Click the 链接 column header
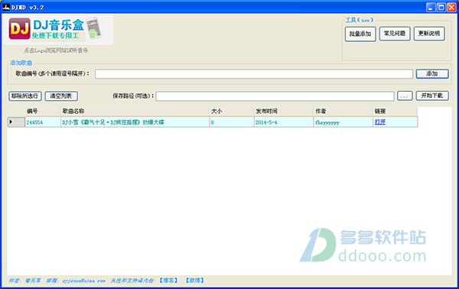The height and width of the screenshot is (289, 459). 396,111
